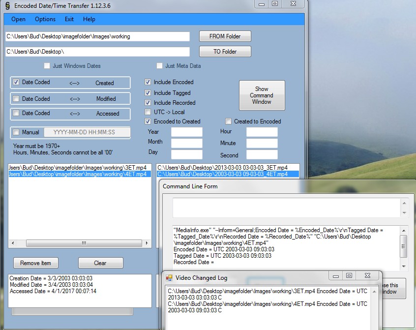Click the Exit menu item
Viewport: 416px width, 330px height.
(69, 19)
